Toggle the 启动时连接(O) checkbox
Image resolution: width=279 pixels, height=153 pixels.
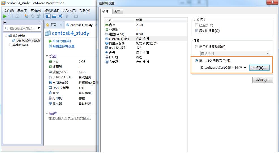tap(196, 31)
